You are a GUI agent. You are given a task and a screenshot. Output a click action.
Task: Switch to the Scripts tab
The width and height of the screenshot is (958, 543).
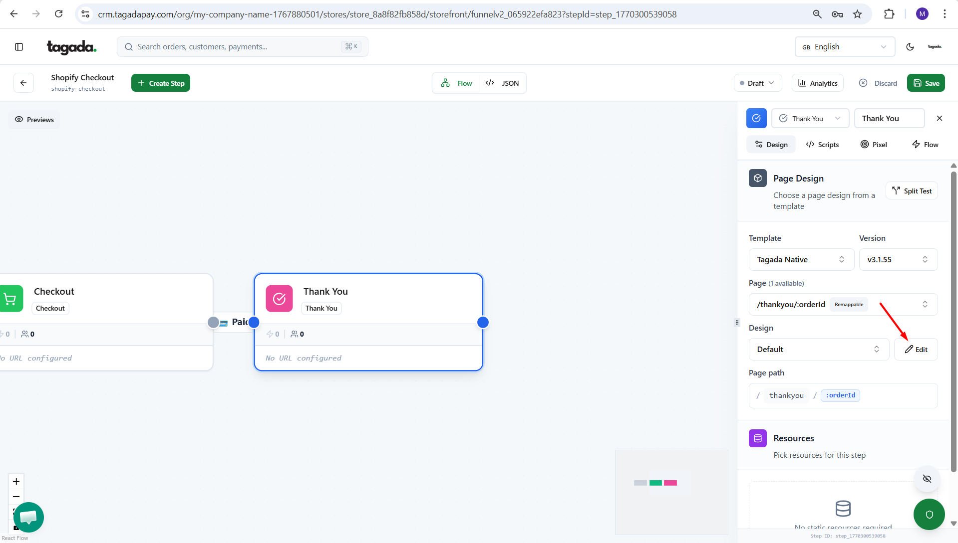pyautogui.click(x=822, y=145)
